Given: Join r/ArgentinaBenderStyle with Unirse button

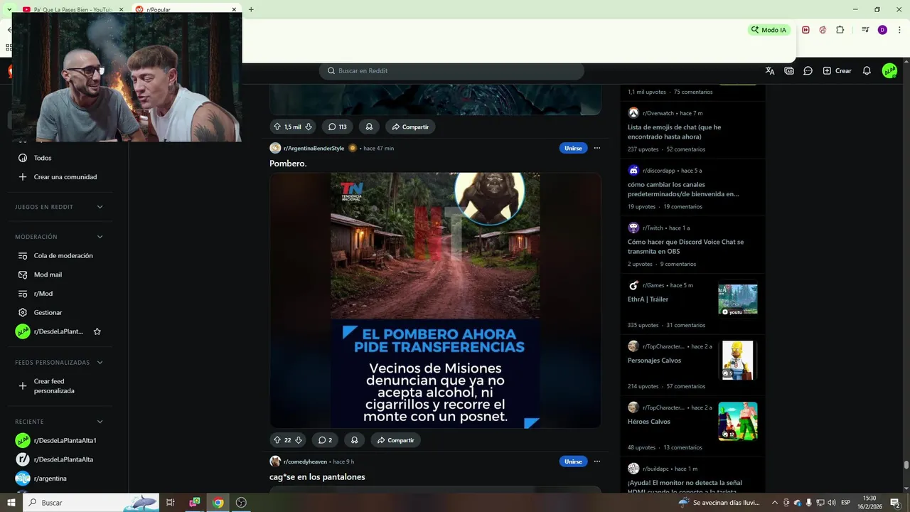Looking at the screenshot, I should (x=573, y=148).
